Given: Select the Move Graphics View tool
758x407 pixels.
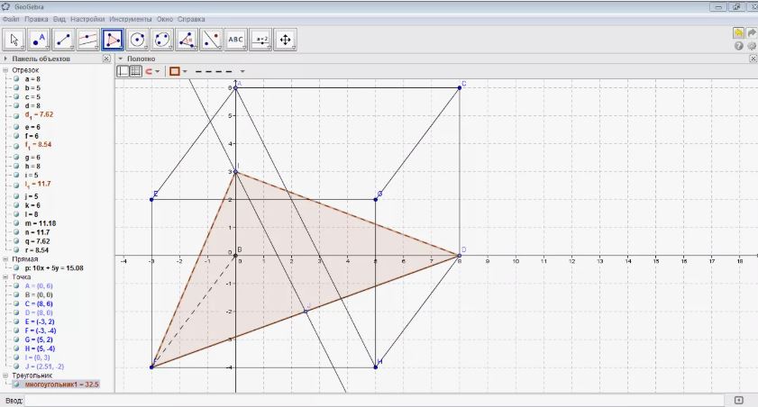Looking at the screenshot, I should click(x=285, y=39).
